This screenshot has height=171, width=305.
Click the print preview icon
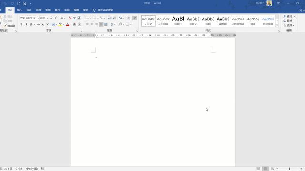point(24,3)
